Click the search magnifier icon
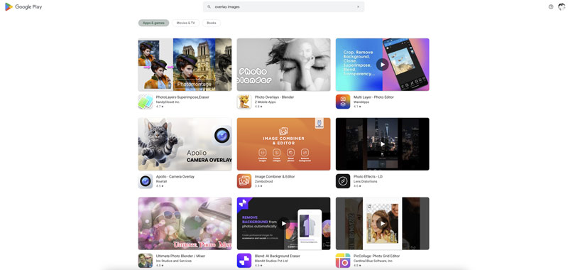The image size is (568, 270). [x=209, y=7]
